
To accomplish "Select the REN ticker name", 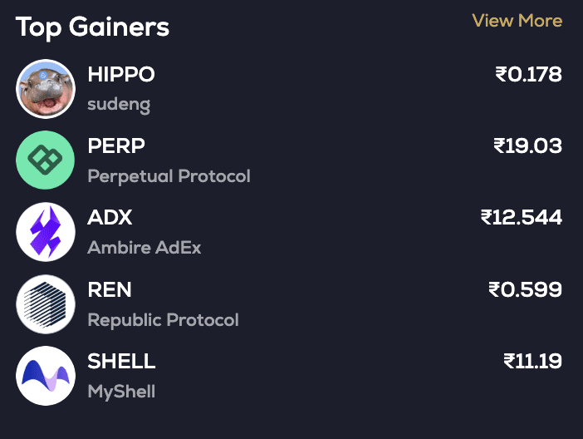I will [110, 289].
